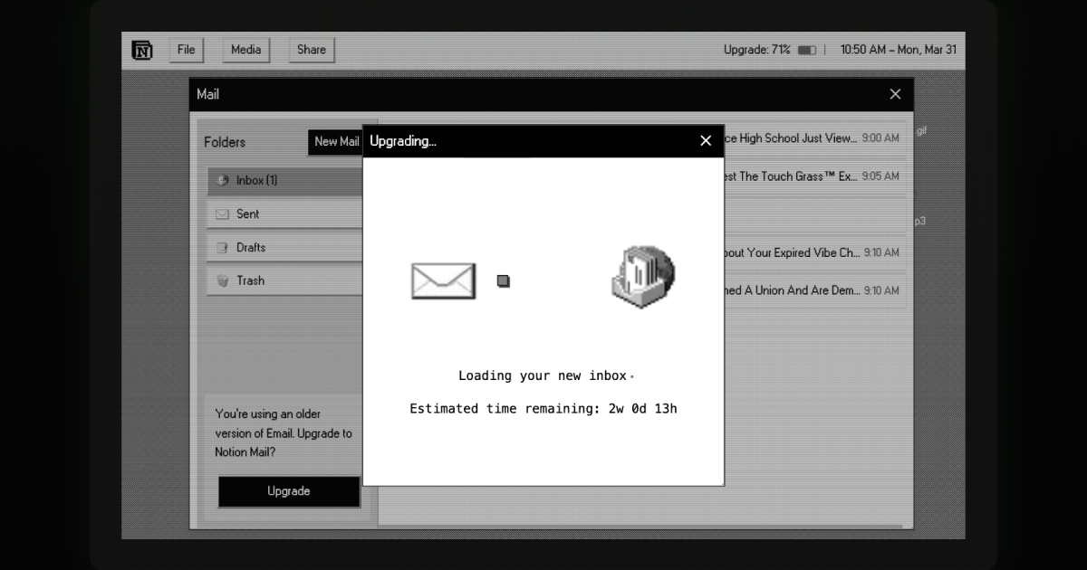This screenshot has width=1087, height=570.
Task: Click the envelope icon in the Upgrading dialog
Action: pyautogui.click(x=443, y=280)
